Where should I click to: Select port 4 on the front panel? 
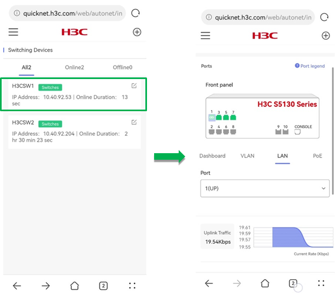219,132
